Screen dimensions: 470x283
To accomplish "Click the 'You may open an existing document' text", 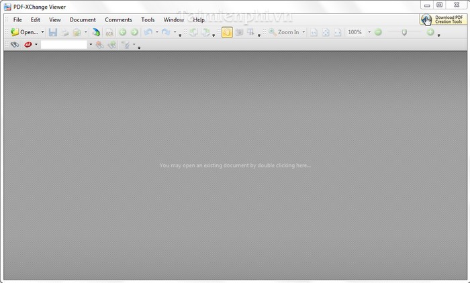I will 235,166.
